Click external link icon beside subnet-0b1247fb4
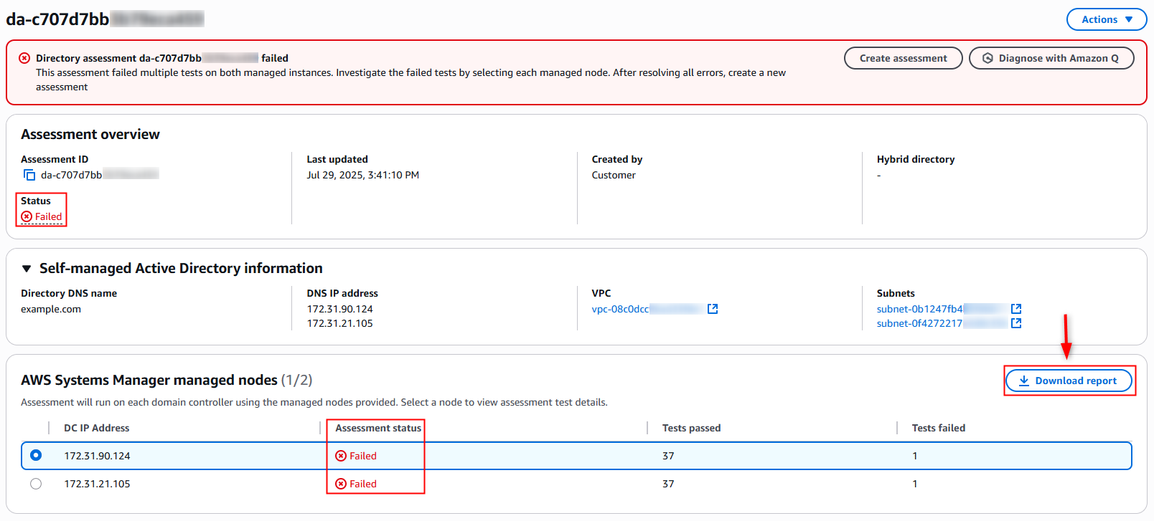Image resolution: width=1154 pixels, height=521 pixels. tap(1016, 309)
